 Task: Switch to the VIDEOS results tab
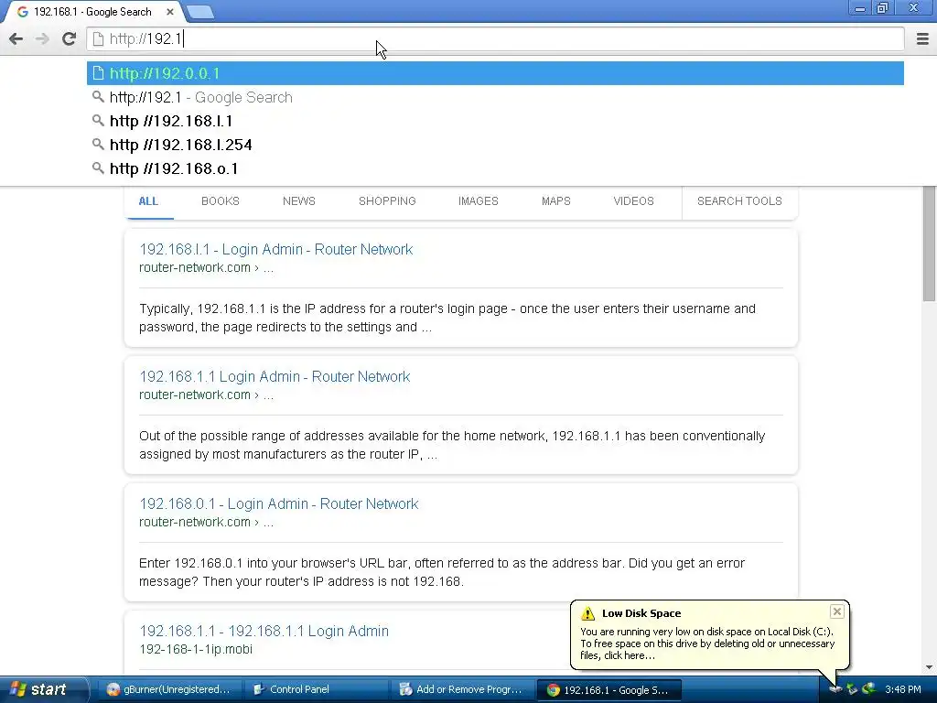tap(633, 200)
